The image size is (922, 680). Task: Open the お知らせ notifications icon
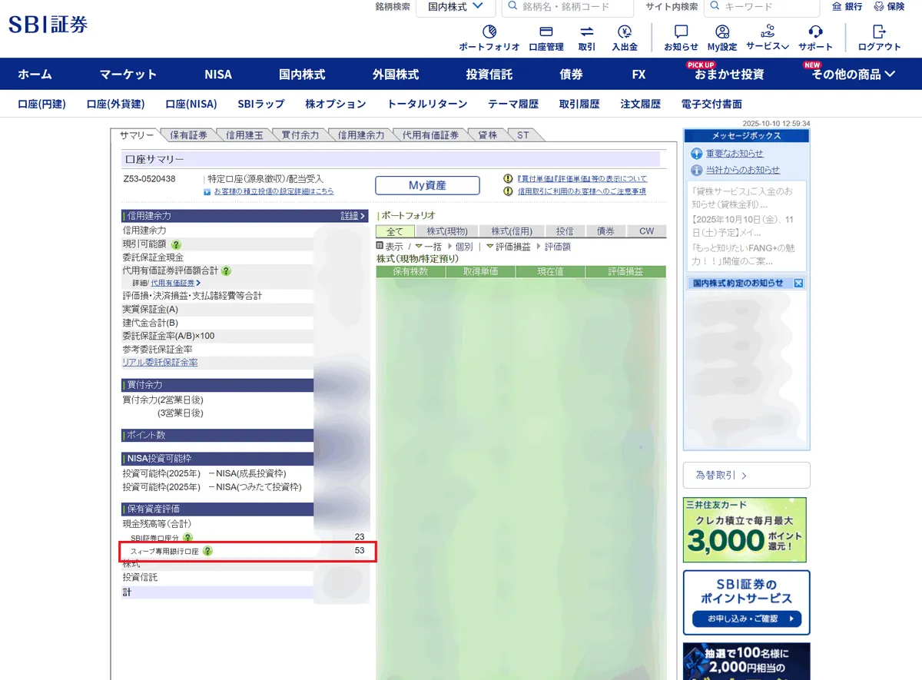[681, 32]
